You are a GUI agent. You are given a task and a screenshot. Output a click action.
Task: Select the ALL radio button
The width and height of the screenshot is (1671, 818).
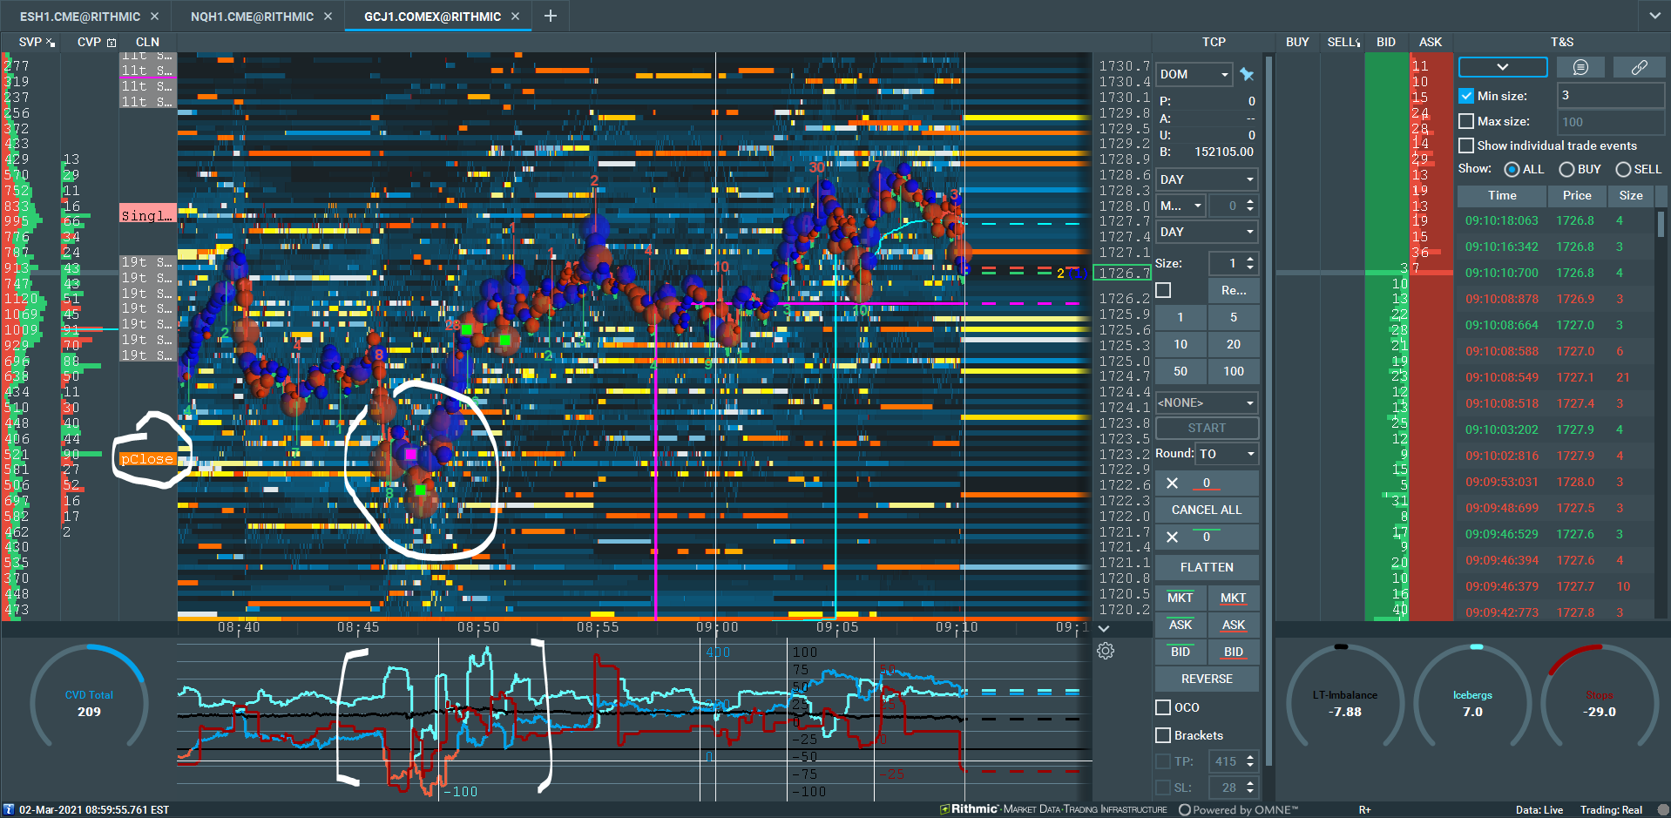[x=1512, y=169]
